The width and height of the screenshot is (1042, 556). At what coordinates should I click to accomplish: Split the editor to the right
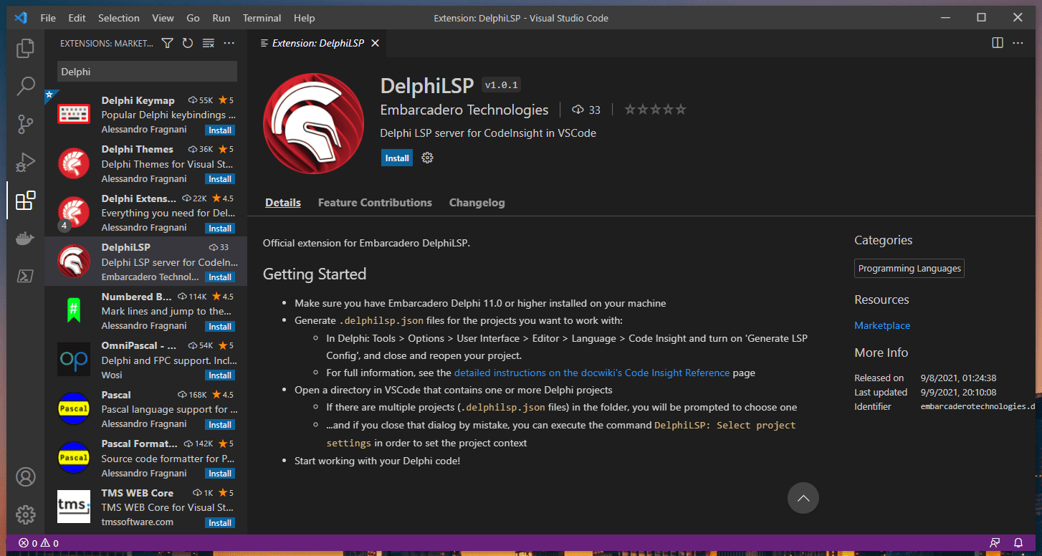click(998, 43)
